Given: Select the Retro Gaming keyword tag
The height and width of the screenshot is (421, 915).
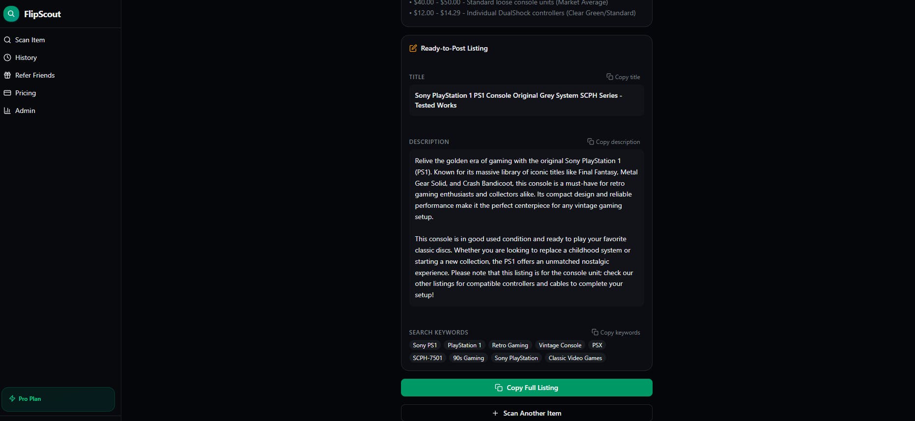Looking at the screenshot, I should [510, 345].
